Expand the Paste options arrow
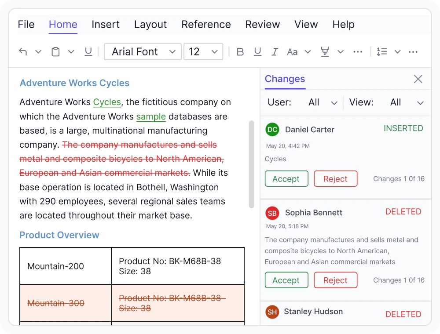This screenshot has width=440, height=334. (x=71, y=52)
